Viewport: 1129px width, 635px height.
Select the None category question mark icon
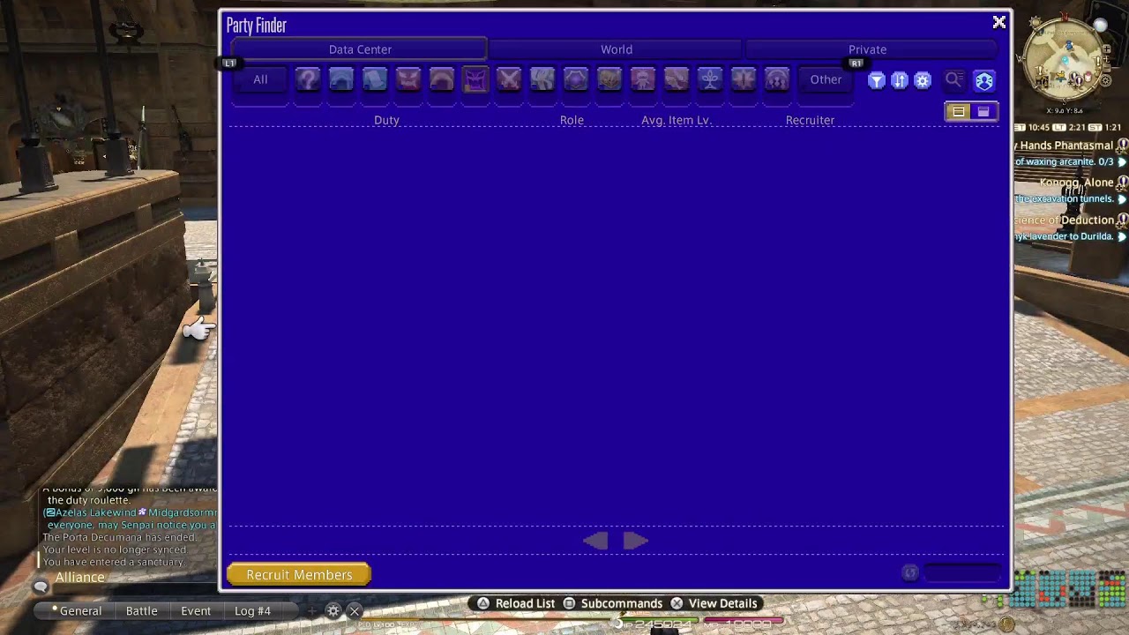coord(308,80)
